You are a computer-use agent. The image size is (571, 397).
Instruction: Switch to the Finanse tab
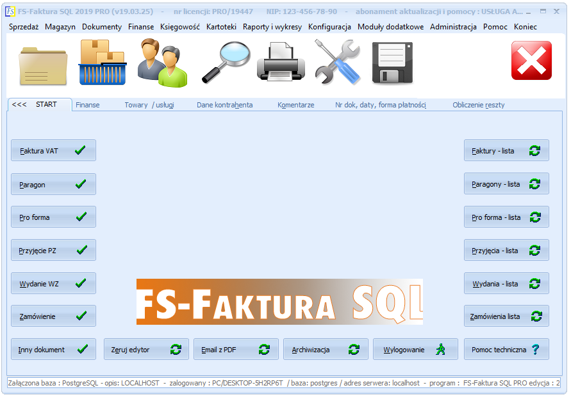pyautogui.click(x=87, y=105)
